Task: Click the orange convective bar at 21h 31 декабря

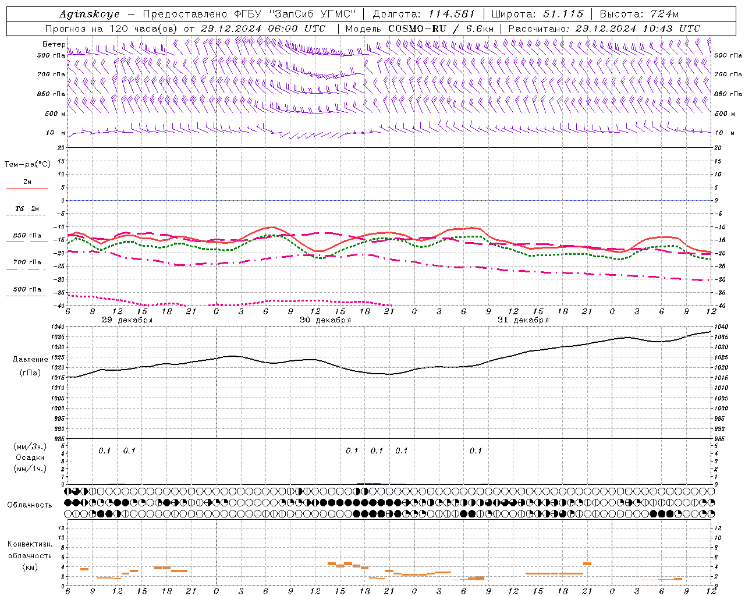Action: click(587, 563)
